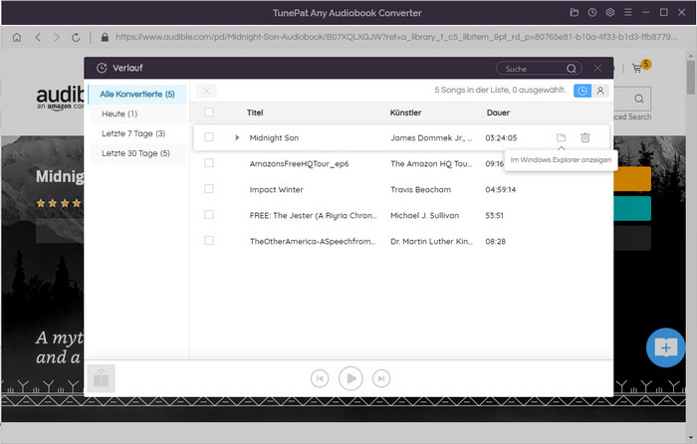Select Alle Konvertierte (5) filter
Image resolution: width=697 pixels, height=444 pixels.
point(137,95)
